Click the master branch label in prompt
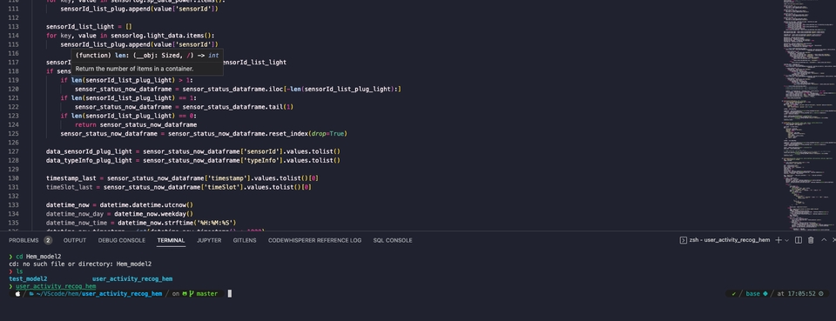 click(207, 293)
